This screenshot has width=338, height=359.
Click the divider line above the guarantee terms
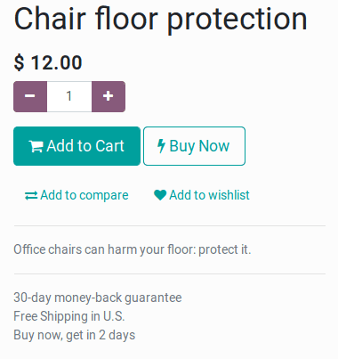(x=170, y=274)
